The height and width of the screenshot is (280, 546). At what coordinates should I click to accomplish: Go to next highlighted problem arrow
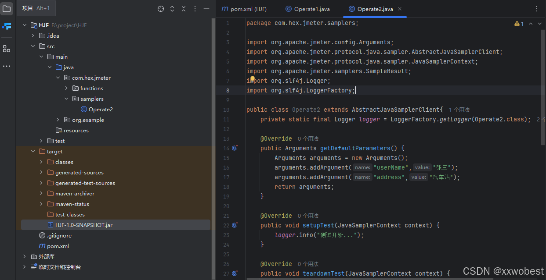(x=540, y=24)
